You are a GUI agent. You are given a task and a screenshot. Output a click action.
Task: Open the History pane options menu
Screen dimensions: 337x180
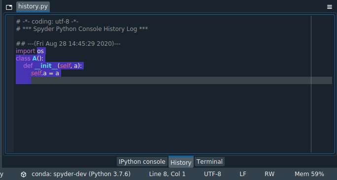[x=330, y=7]
